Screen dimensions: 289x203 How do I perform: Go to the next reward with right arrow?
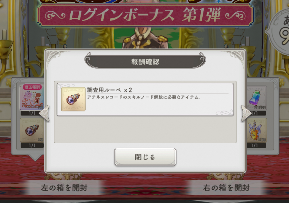(x=246, y=113)
